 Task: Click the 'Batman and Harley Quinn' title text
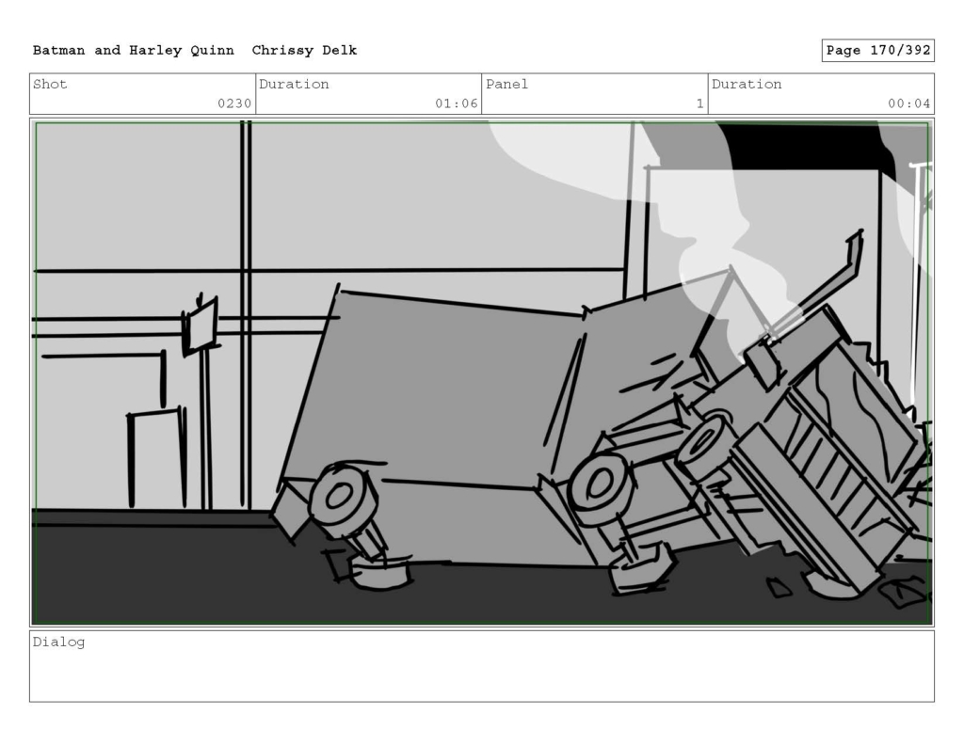click(134, 51)
